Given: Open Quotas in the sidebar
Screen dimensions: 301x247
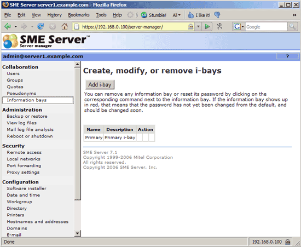Looking at the screenshot, I should pos(15,87).
